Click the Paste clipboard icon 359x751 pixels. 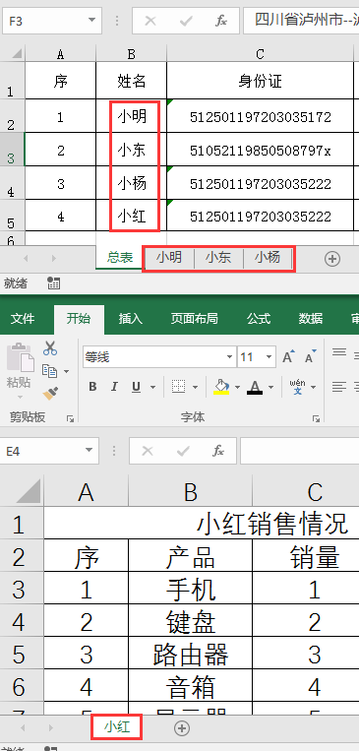(x=20, y=357)
